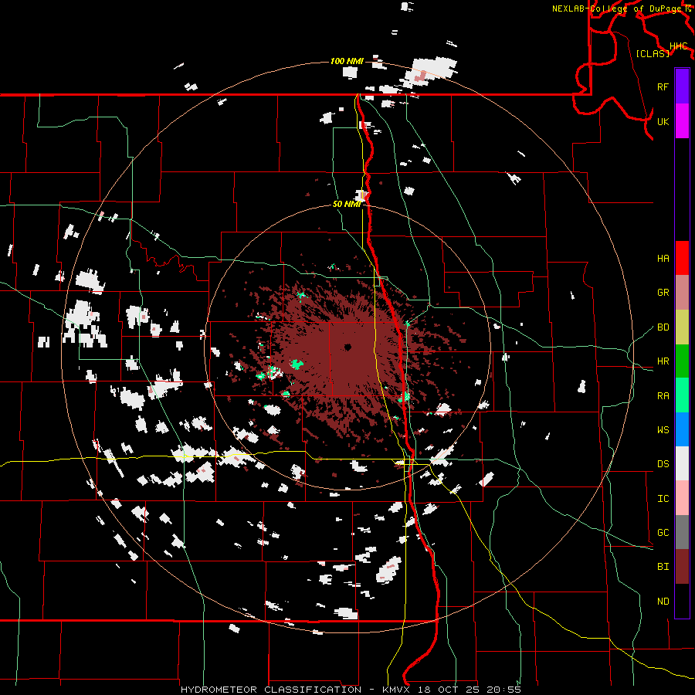Click the WS blue legend swatch

pos(682,429)
